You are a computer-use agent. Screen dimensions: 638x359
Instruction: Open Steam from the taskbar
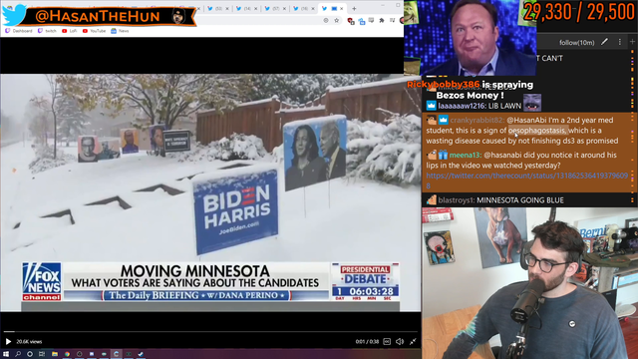coord(141,354)
